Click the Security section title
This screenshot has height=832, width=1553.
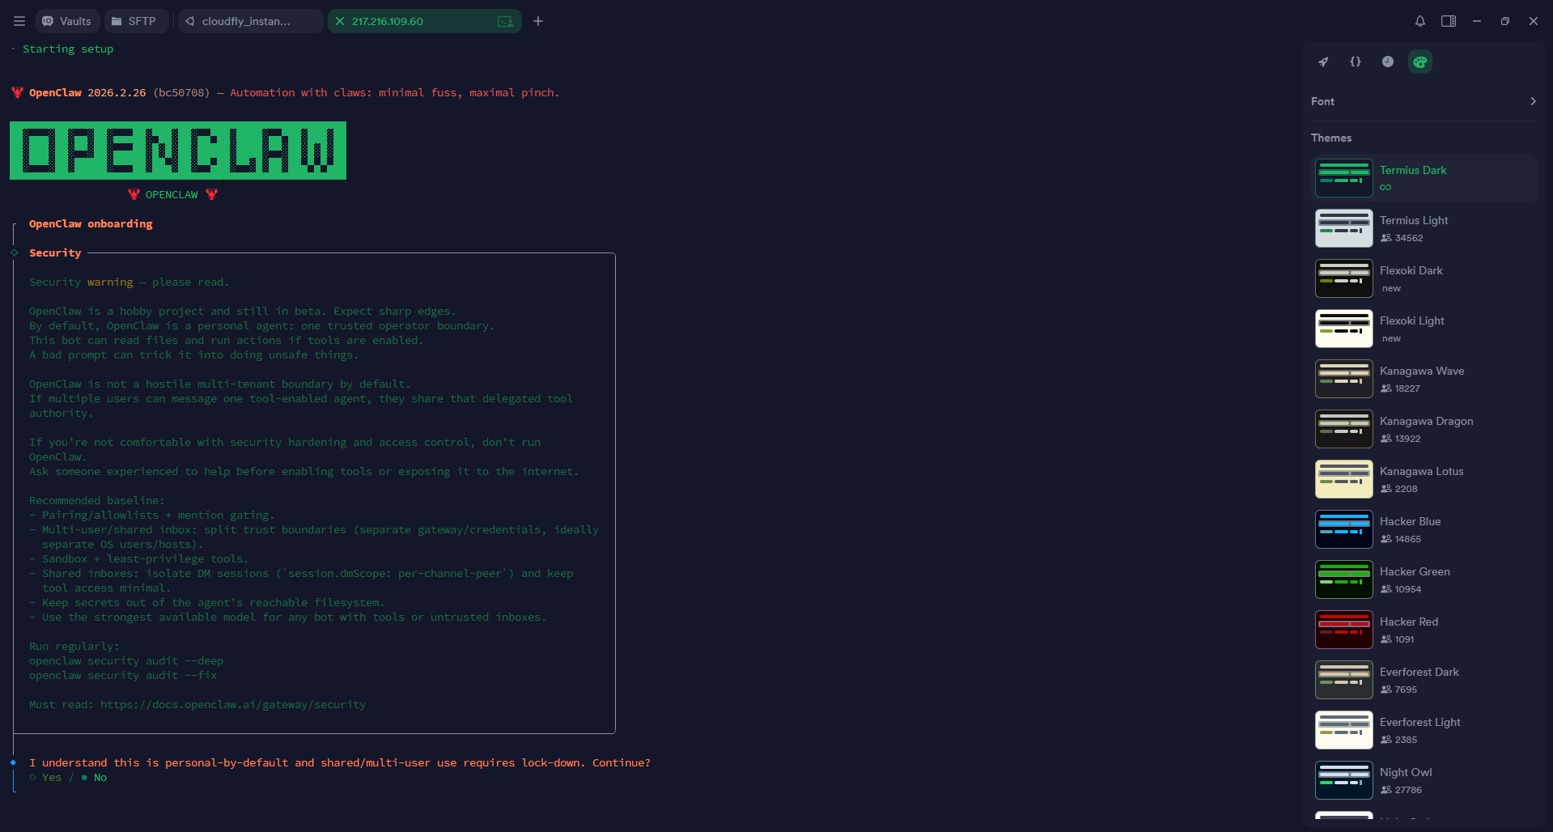point(55,253)
